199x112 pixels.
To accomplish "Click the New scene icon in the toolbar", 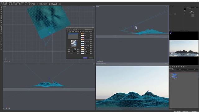I will pos(2,4).
